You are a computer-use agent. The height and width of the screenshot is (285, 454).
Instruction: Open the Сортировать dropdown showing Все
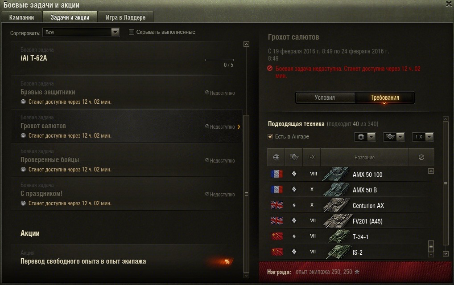pos(81,33)
